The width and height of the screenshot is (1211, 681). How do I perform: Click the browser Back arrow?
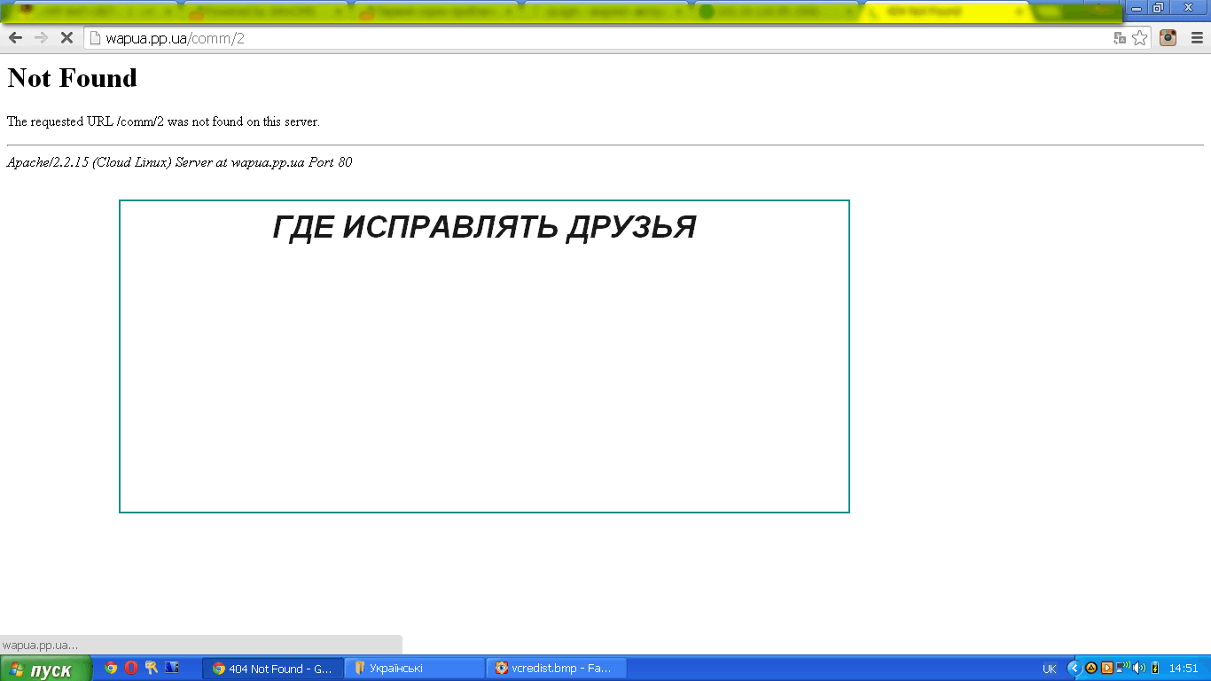coord(15,37)
